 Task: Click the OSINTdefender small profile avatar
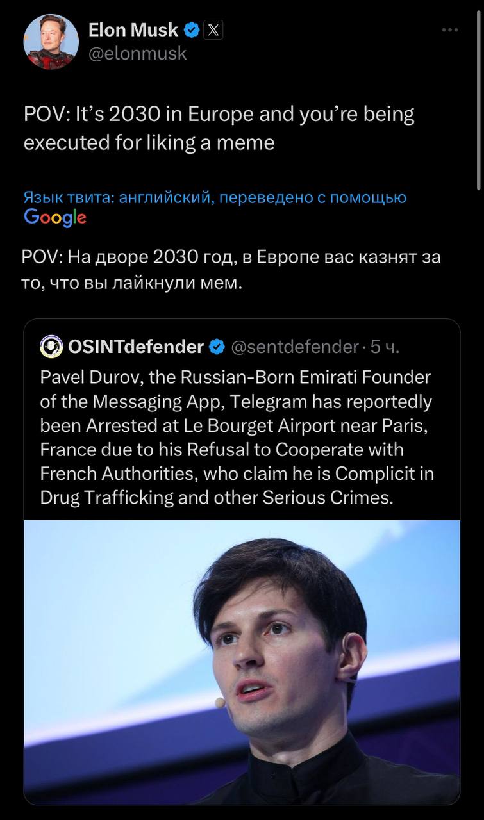(x=51, y=347)
